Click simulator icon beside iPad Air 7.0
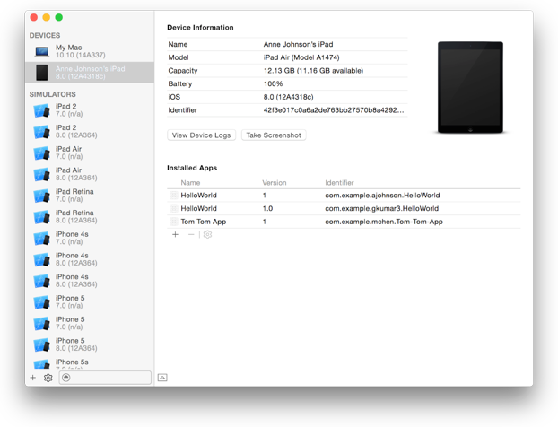 pos(41,153)
